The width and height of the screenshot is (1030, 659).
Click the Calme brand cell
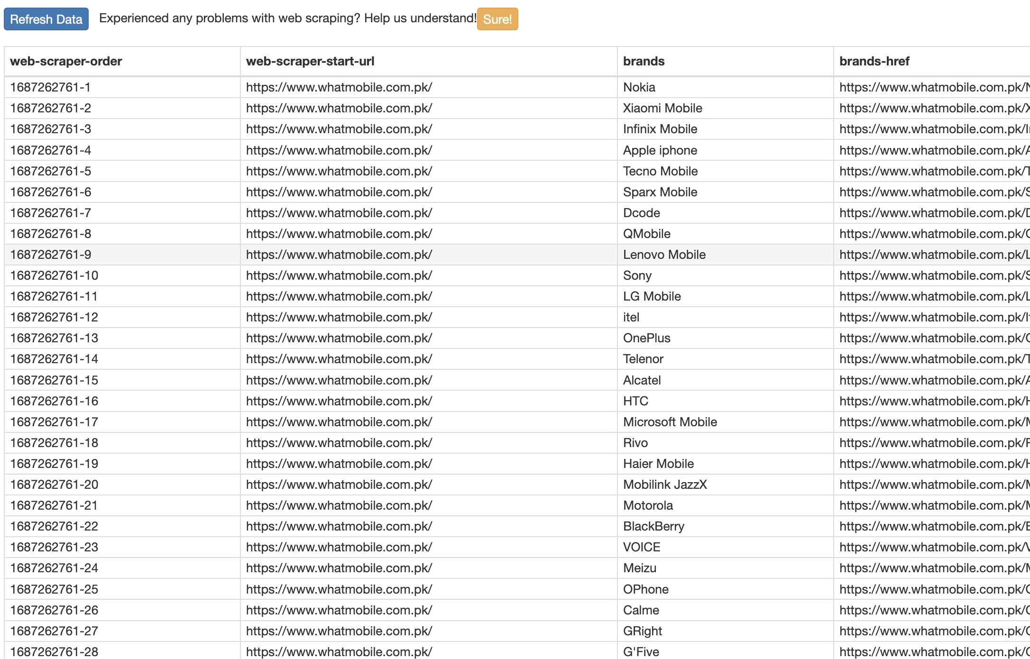(726, 610)
